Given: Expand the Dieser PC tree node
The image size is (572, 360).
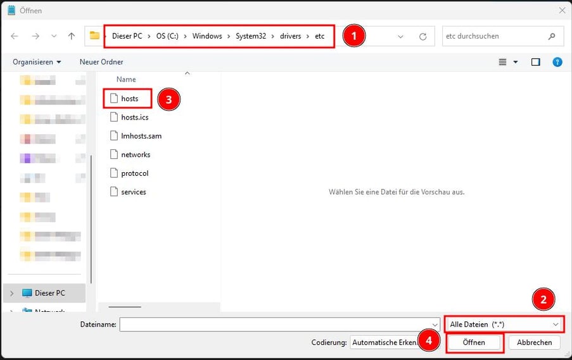Looking at the screenshot, I should pos(12,293).
